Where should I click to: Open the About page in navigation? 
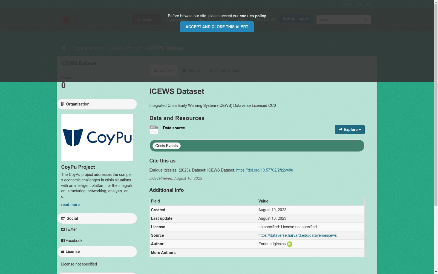(224, 19)
